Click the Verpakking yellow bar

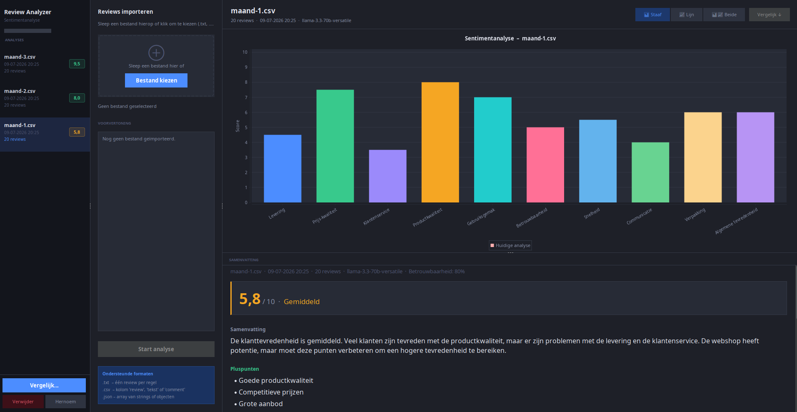tap(703, 157)
